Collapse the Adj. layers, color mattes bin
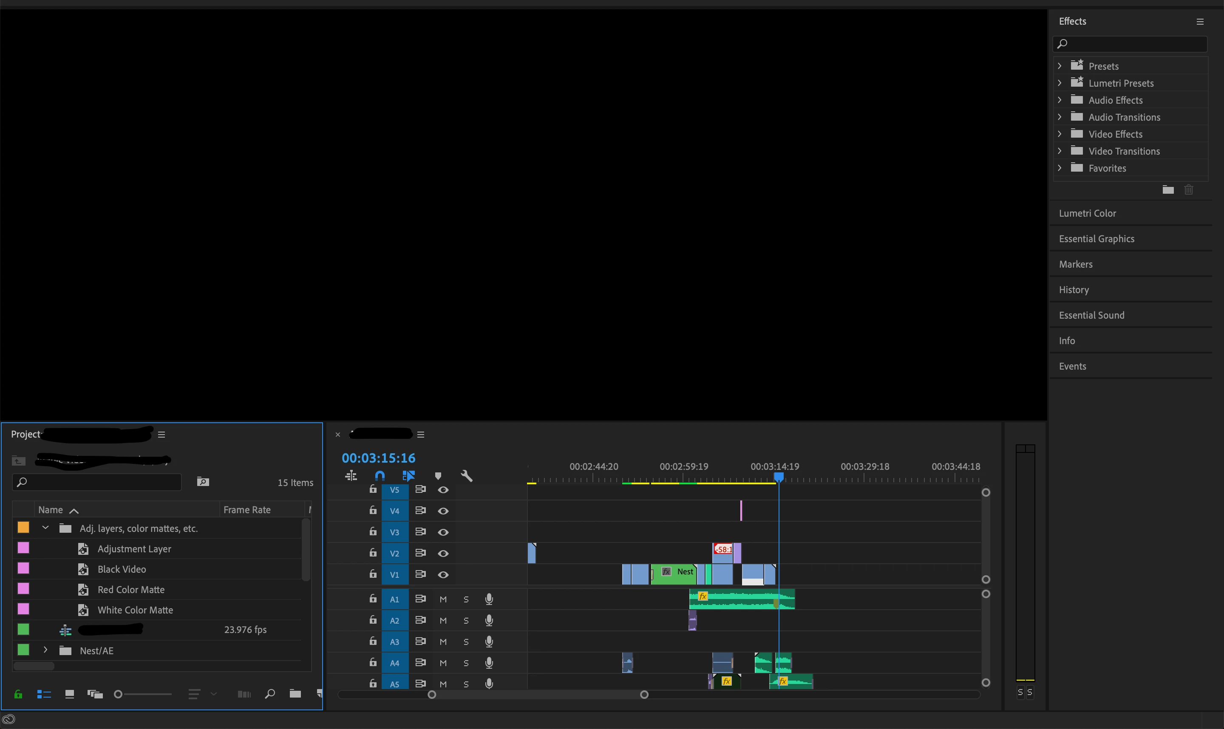This screenshot has height=729, width=1224. [x=46, y=528]
